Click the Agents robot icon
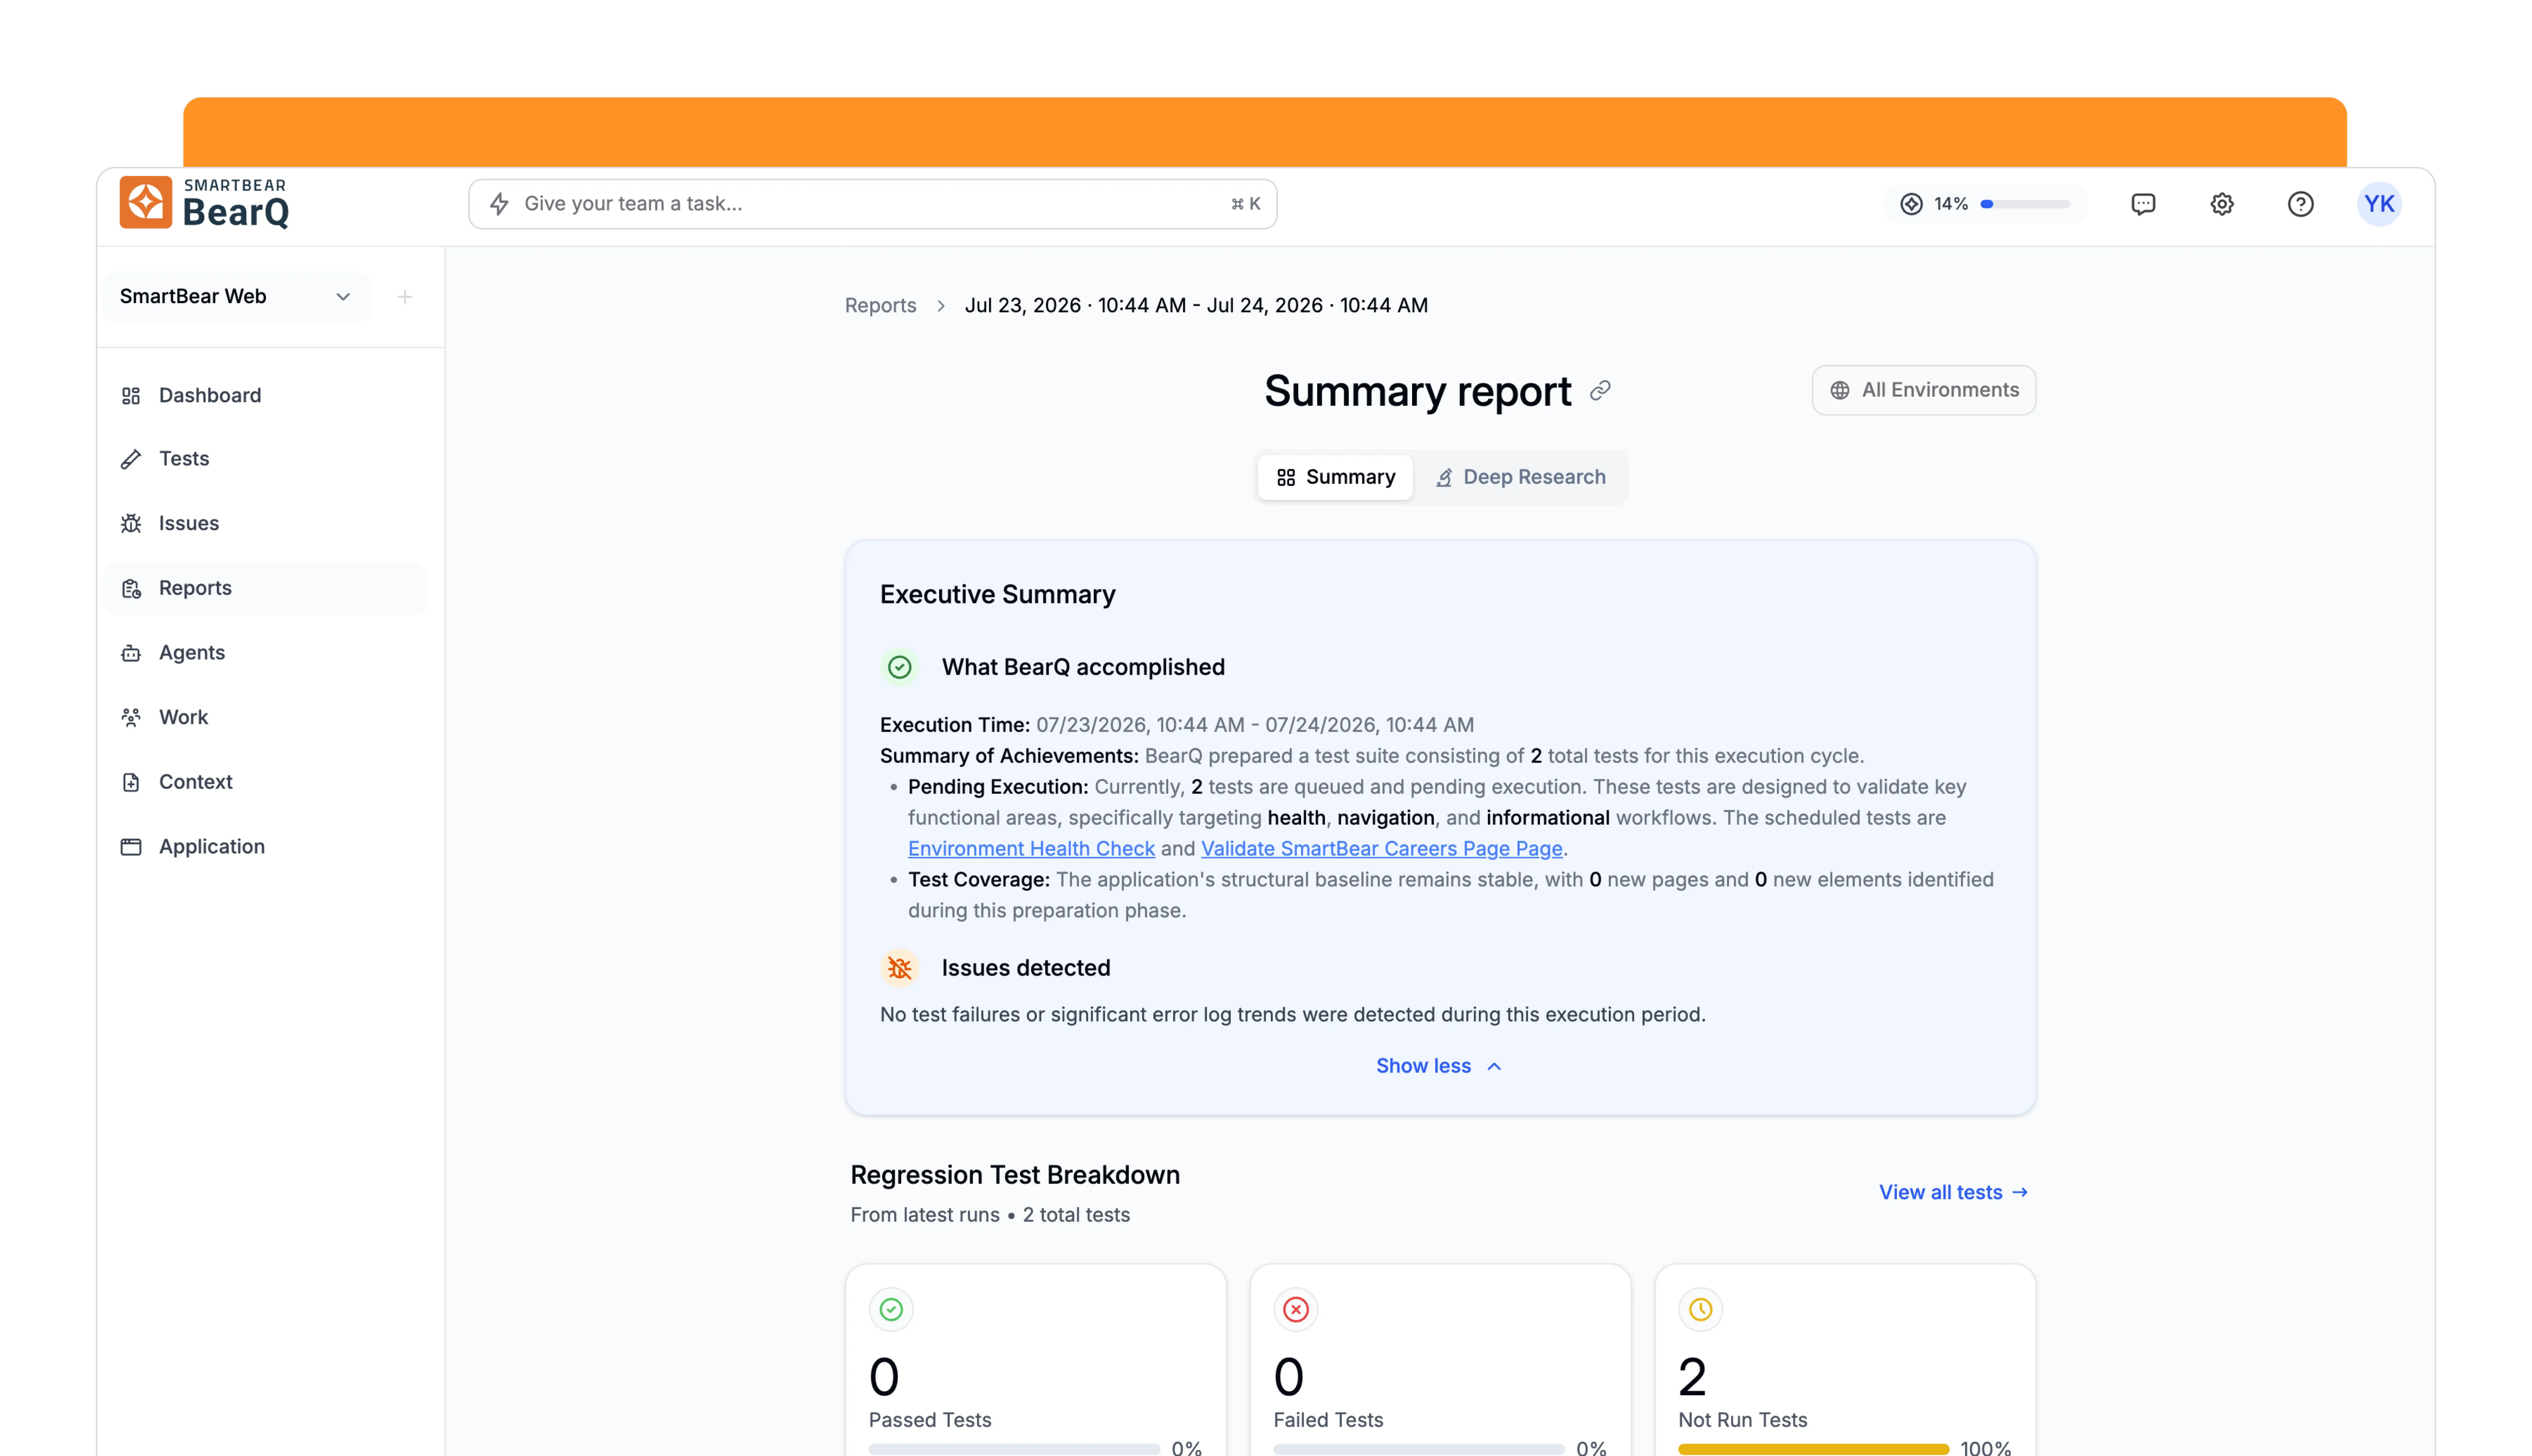Image resolution: width=2532 pixels, height=1456 pixels. (x=131, y=653)
